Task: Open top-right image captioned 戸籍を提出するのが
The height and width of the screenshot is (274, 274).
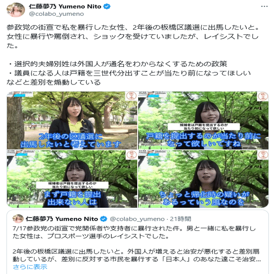Action: point(204,120)
